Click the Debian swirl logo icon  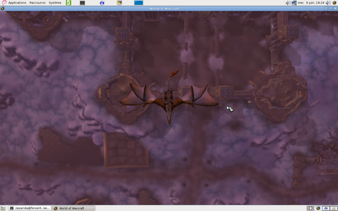pos(4,3)
